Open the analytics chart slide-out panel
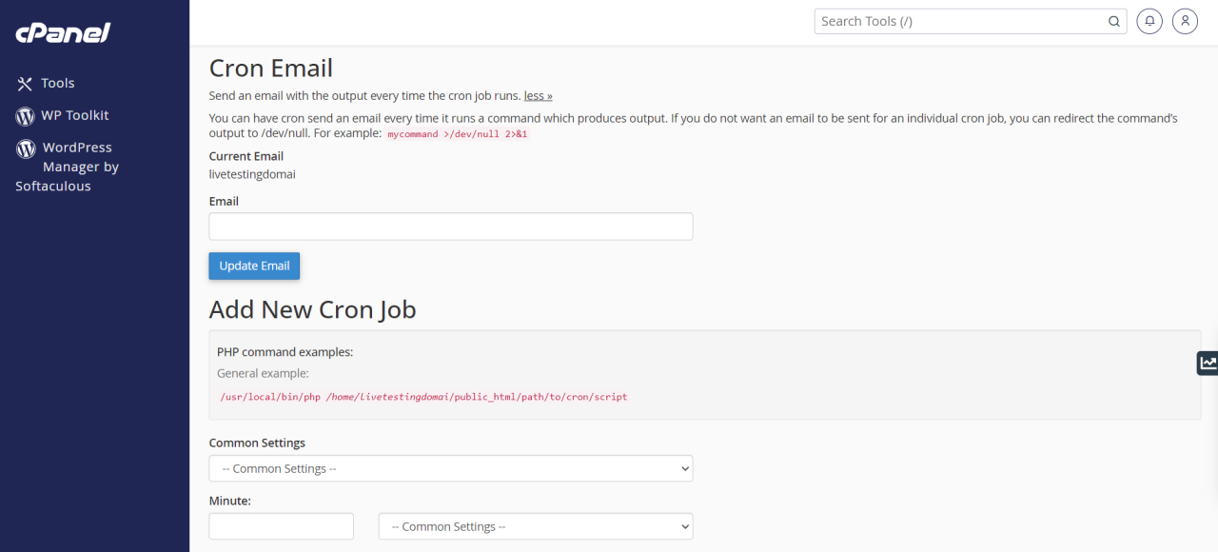 (x=1208, y=363)
